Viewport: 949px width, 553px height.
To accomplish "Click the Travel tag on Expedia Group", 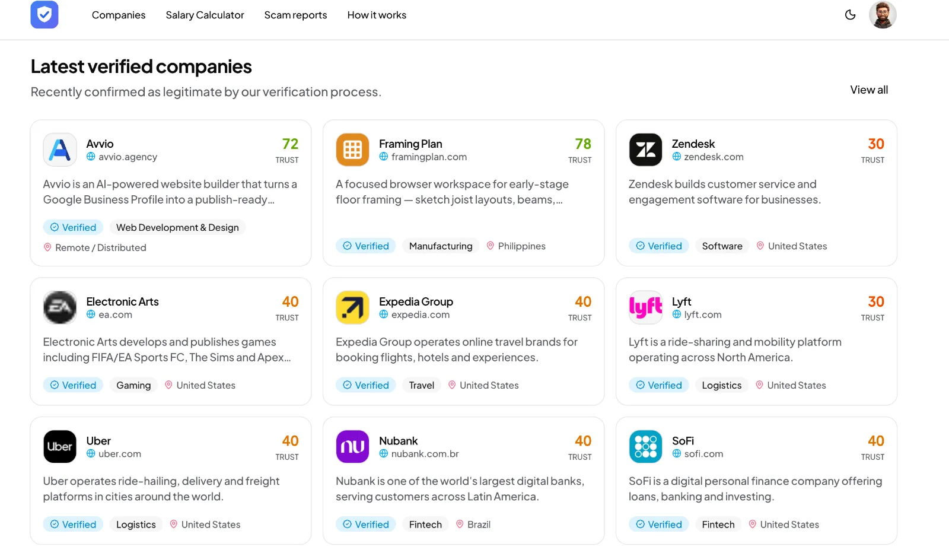I will (422, 385).
